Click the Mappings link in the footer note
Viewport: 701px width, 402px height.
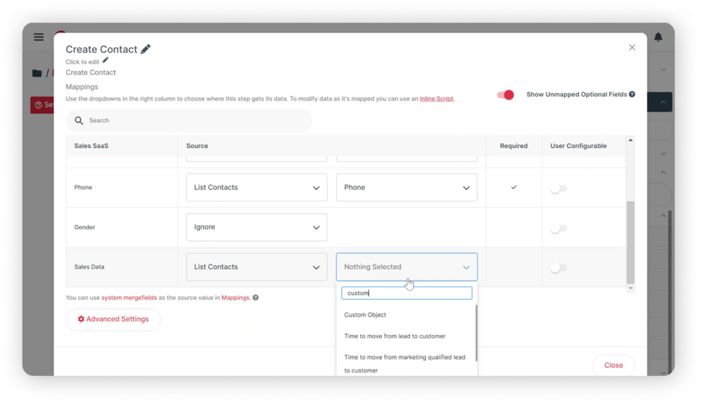point(235,297)
